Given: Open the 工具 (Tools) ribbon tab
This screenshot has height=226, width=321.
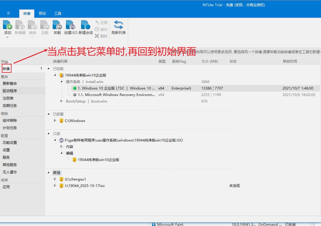Looking at the screenshot, I should pos(58,14).
